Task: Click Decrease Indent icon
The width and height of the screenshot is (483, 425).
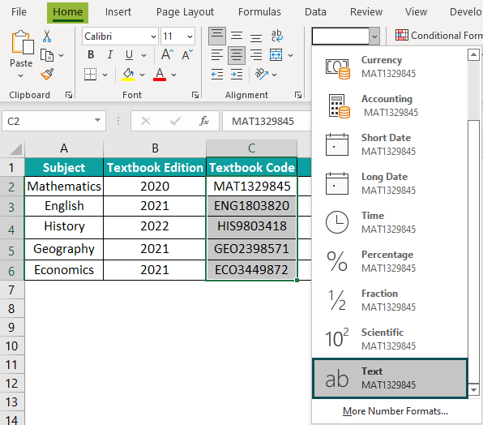Action: coord(217,75)
